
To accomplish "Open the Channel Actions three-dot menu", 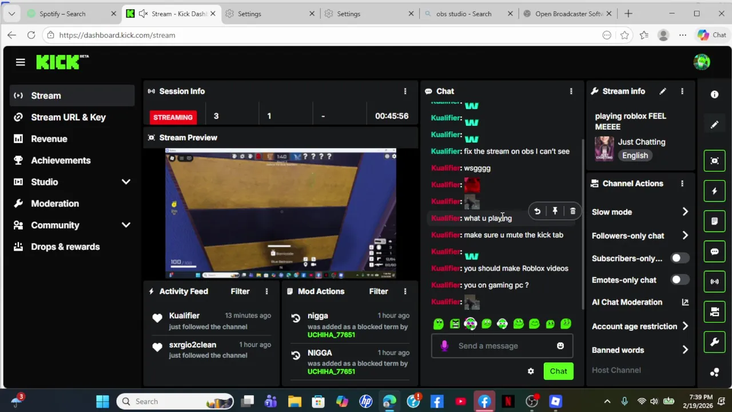I will point(682,184).
